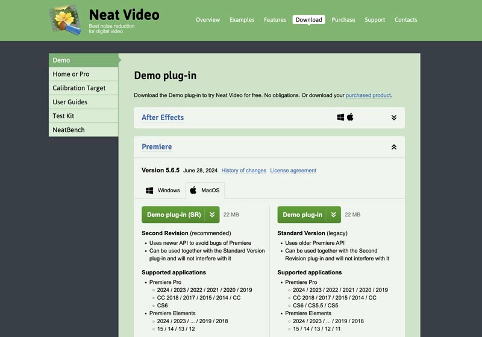Download the Demo plug-in (SR) button

point(174,215)
